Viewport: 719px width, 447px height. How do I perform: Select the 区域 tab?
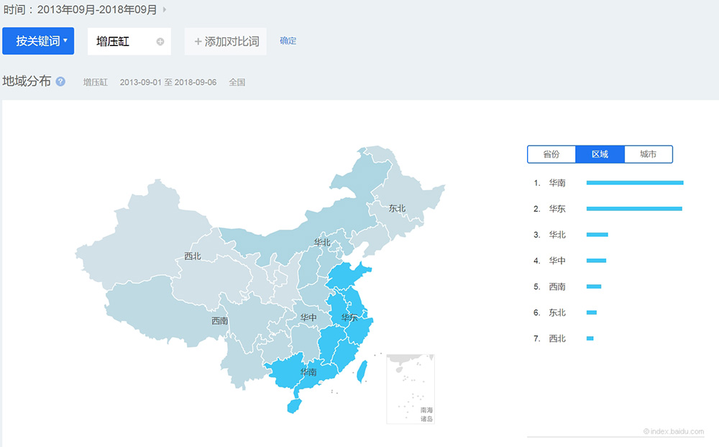[600, 154]
